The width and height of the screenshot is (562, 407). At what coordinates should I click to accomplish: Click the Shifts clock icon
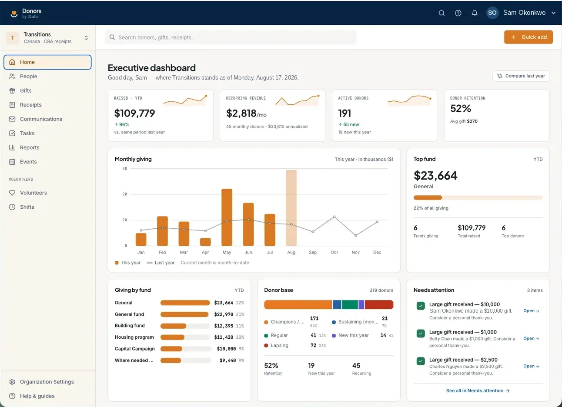pos(12,207)
